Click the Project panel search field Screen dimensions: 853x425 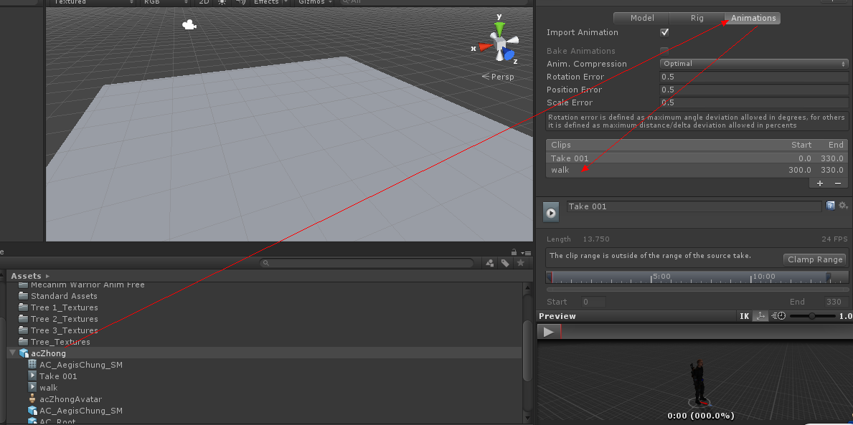366,263
